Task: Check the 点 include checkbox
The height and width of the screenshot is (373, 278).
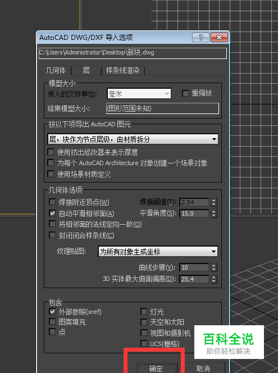Action: click(52, 331)
